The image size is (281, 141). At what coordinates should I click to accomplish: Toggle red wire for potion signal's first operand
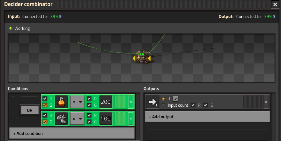(45, 99)
